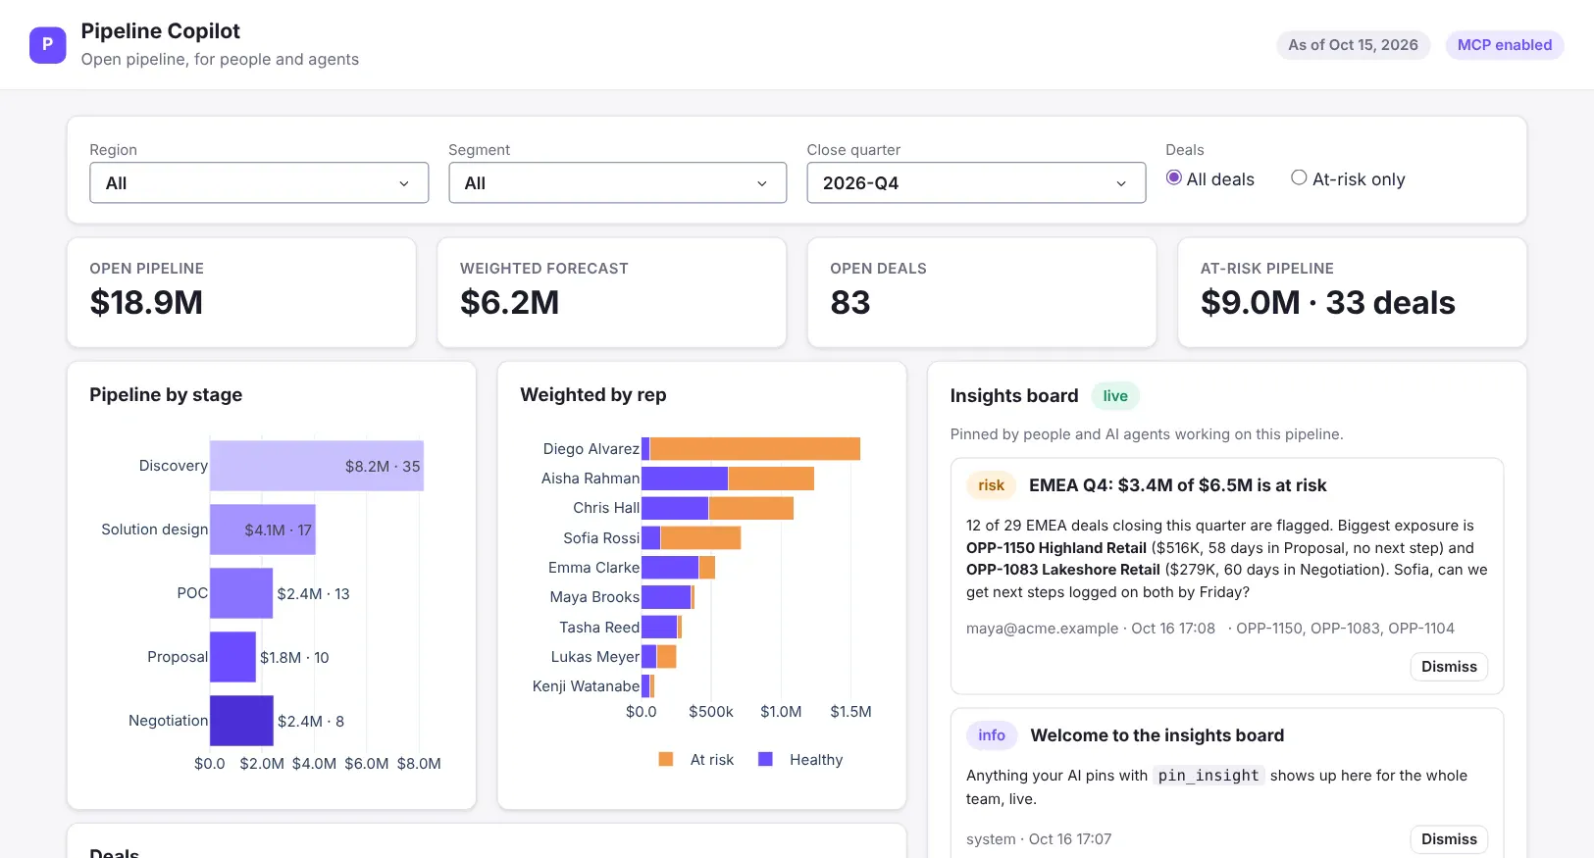This screenshot has height=858, width=1594.
Task: Select the Proposal stage bar
Action: tap(233, 657)
